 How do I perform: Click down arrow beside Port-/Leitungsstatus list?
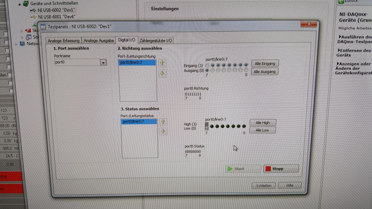coord(163,131)
